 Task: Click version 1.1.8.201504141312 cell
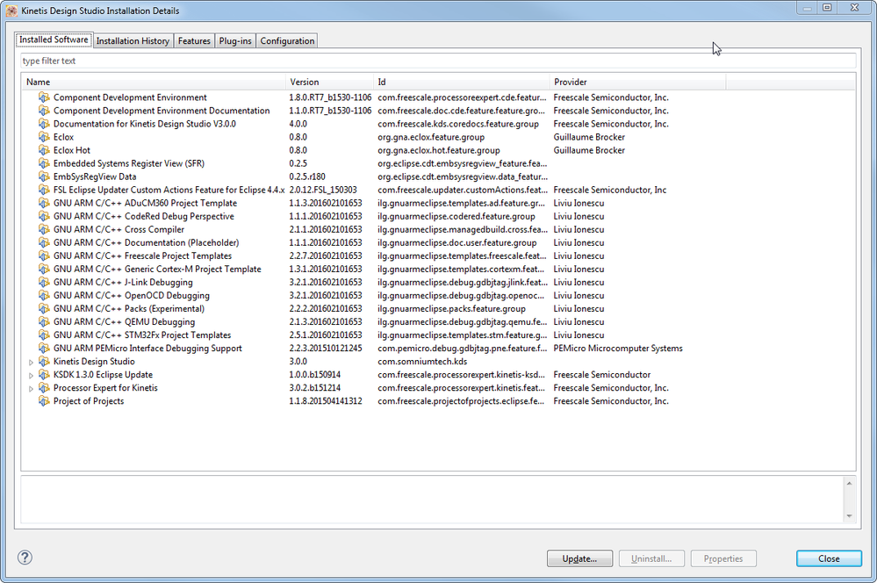[326, 401]
